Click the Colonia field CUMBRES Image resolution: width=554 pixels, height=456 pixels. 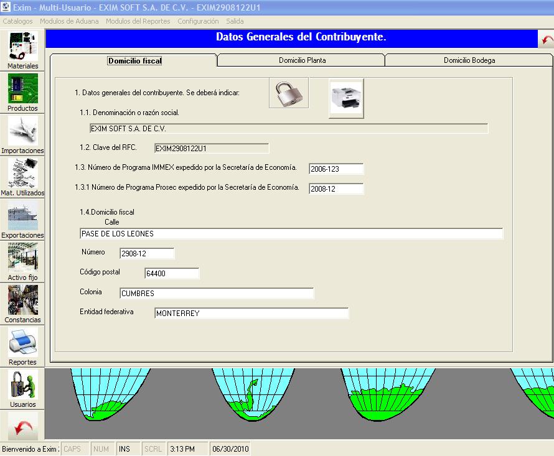pyautogui.click(x=217, y=293)
